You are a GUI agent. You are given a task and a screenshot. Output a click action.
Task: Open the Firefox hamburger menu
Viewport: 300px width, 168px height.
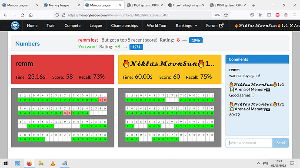point(294,15)
